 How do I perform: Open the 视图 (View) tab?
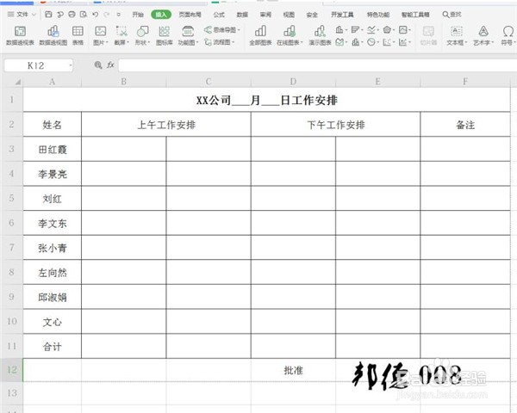[289, 15]
